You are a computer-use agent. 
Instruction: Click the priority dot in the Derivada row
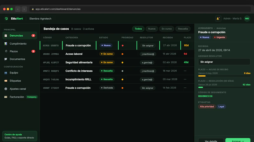pos(123,88)
